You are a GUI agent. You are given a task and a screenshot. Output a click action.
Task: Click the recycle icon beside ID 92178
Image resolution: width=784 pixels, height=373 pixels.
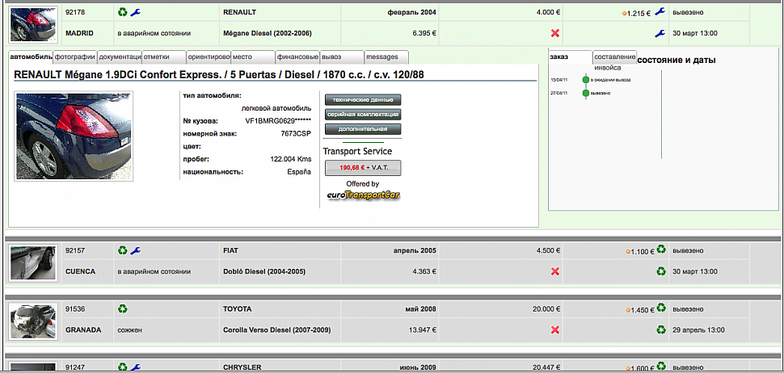coord(123,11)
